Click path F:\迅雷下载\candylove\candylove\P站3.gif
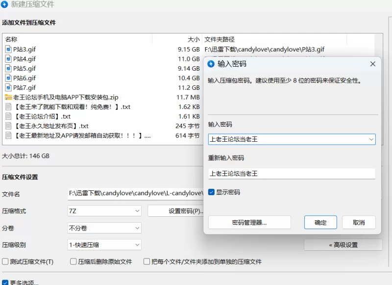 pyautogui.click(x=265, y=49)
